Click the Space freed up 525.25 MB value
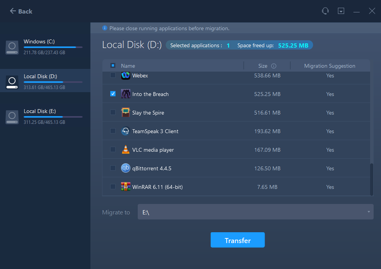Screen dimensions: 381x269 coord(293,45)
